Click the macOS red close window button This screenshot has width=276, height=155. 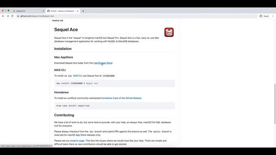pos(3,11)
